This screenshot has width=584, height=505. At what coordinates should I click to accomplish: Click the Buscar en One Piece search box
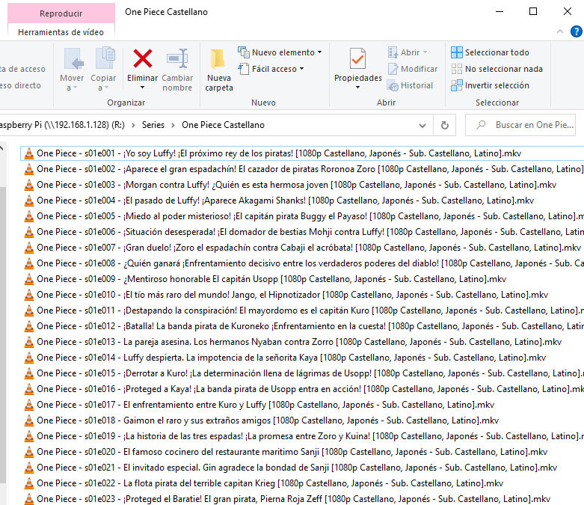pyautogui.click(x=520, y=125)
